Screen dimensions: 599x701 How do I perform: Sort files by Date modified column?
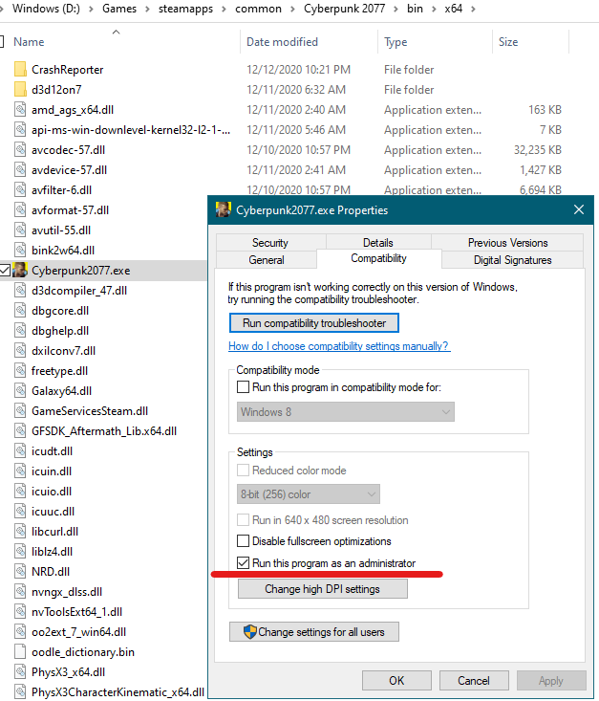coord(282,41)
